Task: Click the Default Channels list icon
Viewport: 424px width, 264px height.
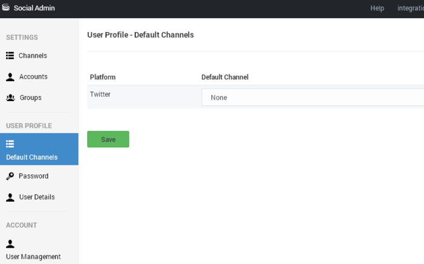Action: click(10, 144)
